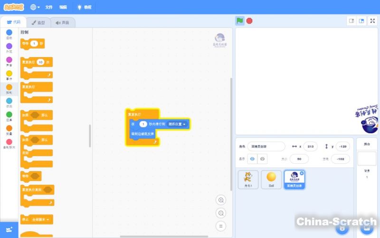Screen dimensions: 380x238
Task: Click the green flag to run the project
Action: tap(240, 21)
